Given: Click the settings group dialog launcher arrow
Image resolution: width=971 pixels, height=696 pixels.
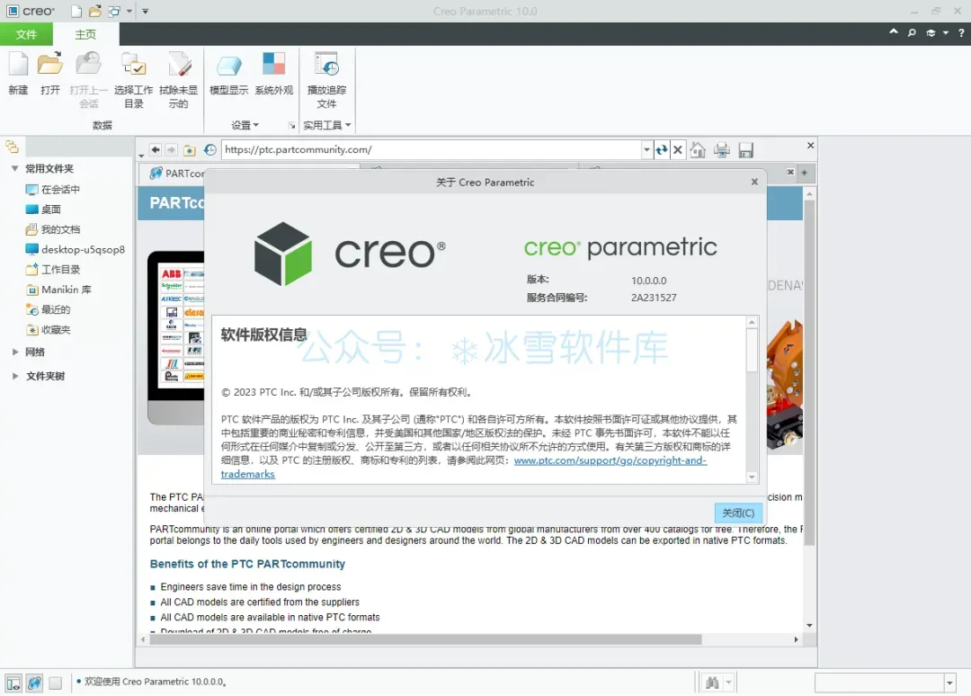Looking at the screenshot, I should [x=291, y=126].
